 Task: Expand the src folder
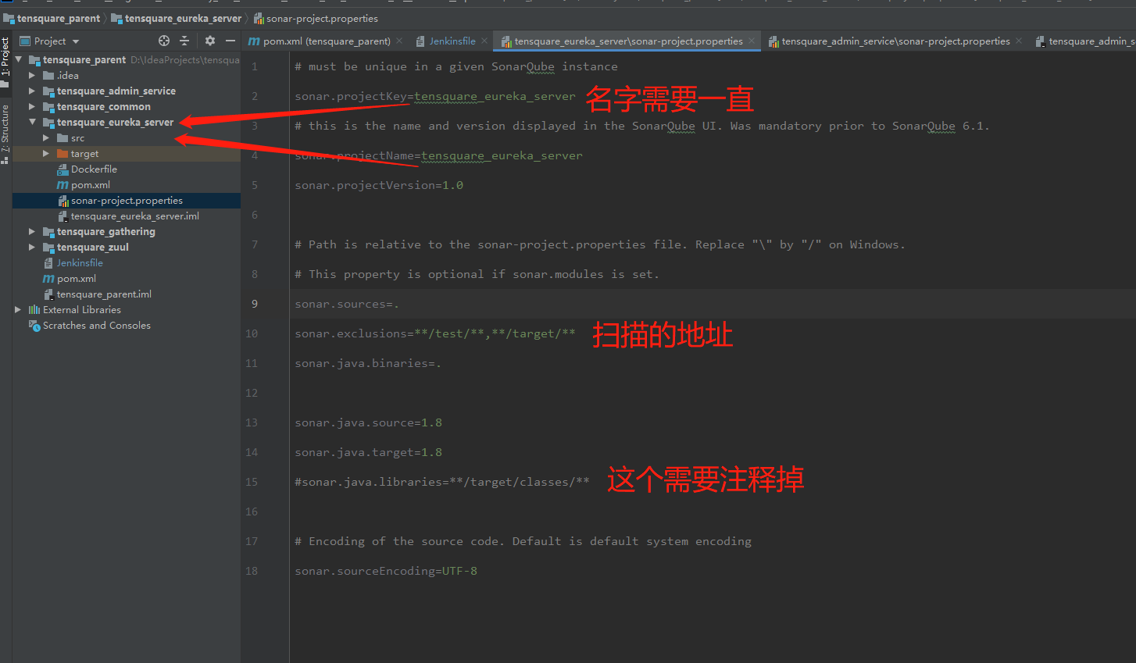tap(46, 138)
